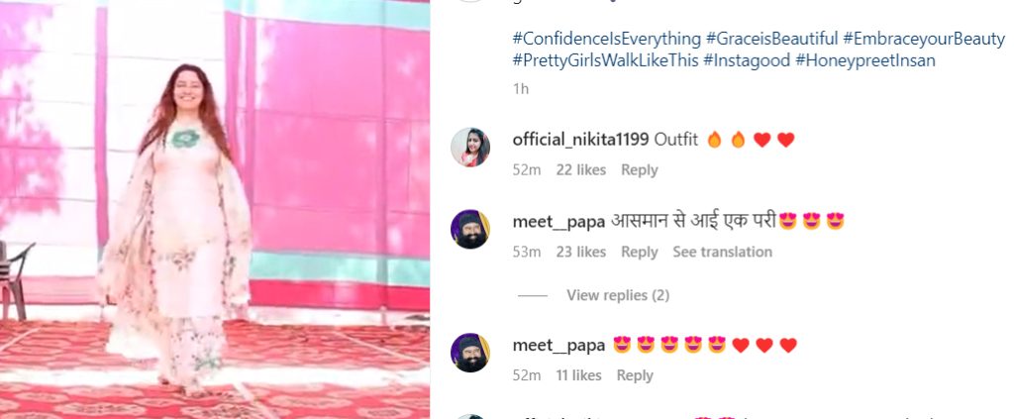Show the 23 likes on Hindi comment
The height and width of the screenshot is (419, 1014).
(x=580, y=252)
